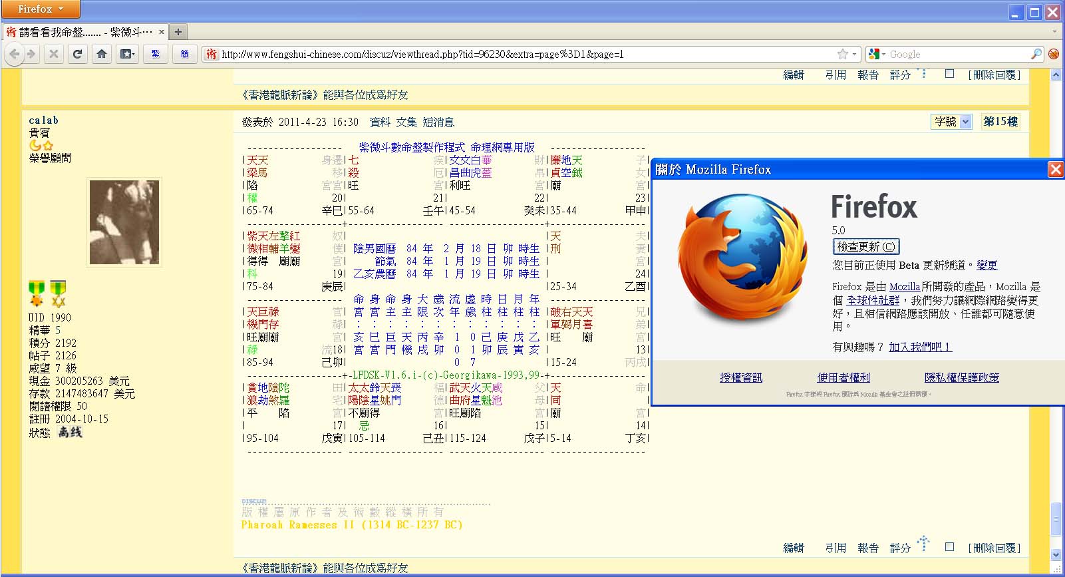The height and width of the screenshot is (577, 1065).
Task: Close the 請看看我命盤 tab
Action: click(x=161, y=31)
